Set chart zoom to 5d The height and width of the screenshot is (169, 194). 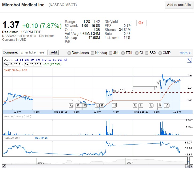[22, 60]
